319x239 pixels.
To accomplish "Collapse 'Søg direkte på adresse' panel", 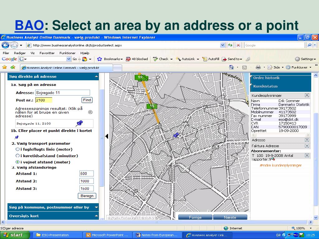I will tap(96, 77).
